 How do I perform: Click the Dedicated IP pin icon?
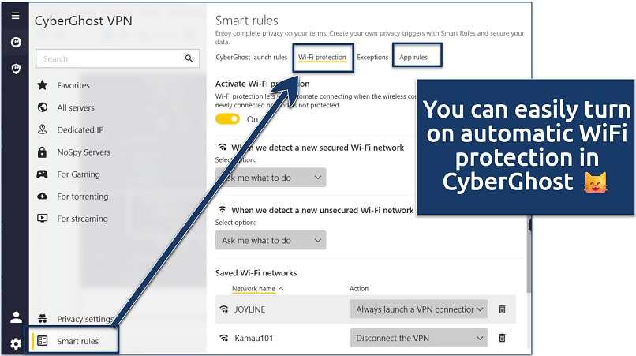(x=42, y=129)
